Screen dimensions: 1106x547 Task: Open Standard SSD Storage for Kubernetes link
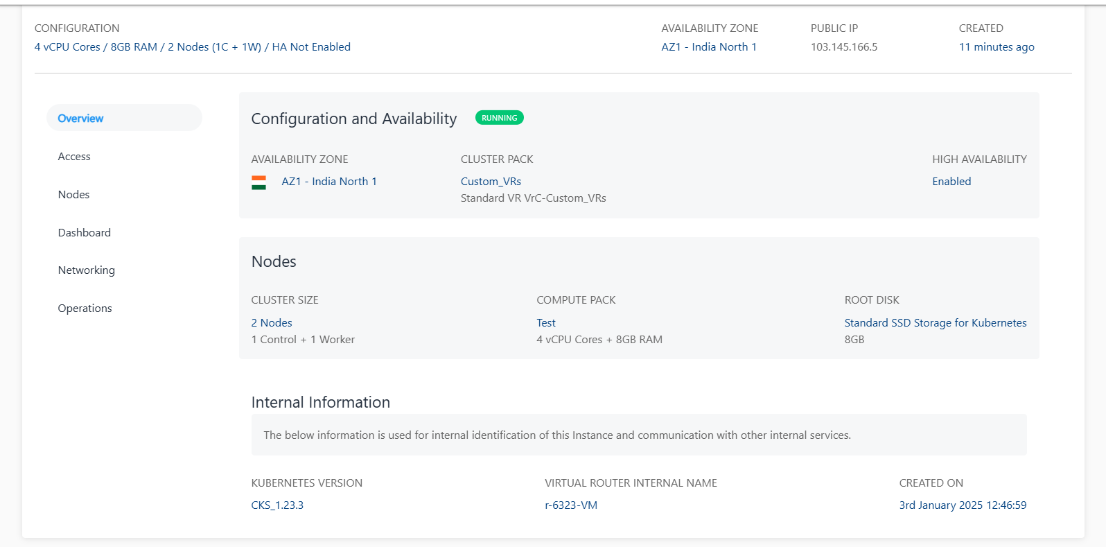935,323
